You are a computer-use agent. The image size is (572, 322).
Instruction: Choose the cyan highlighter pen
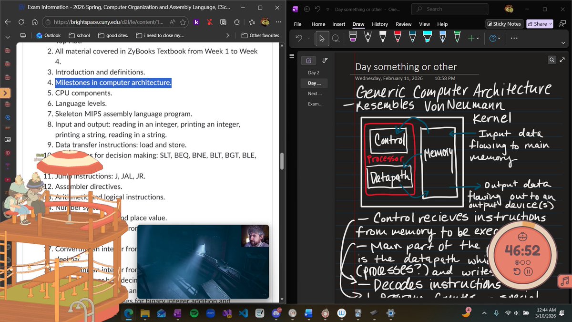[x=428, y=38]
